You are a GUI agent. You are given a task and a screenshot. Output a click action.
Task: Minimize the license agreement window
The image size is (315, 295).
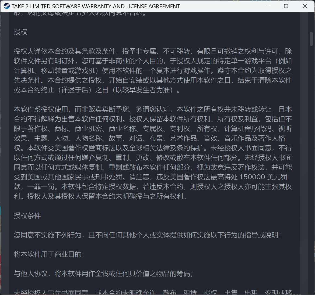click(x=267, y=6)
